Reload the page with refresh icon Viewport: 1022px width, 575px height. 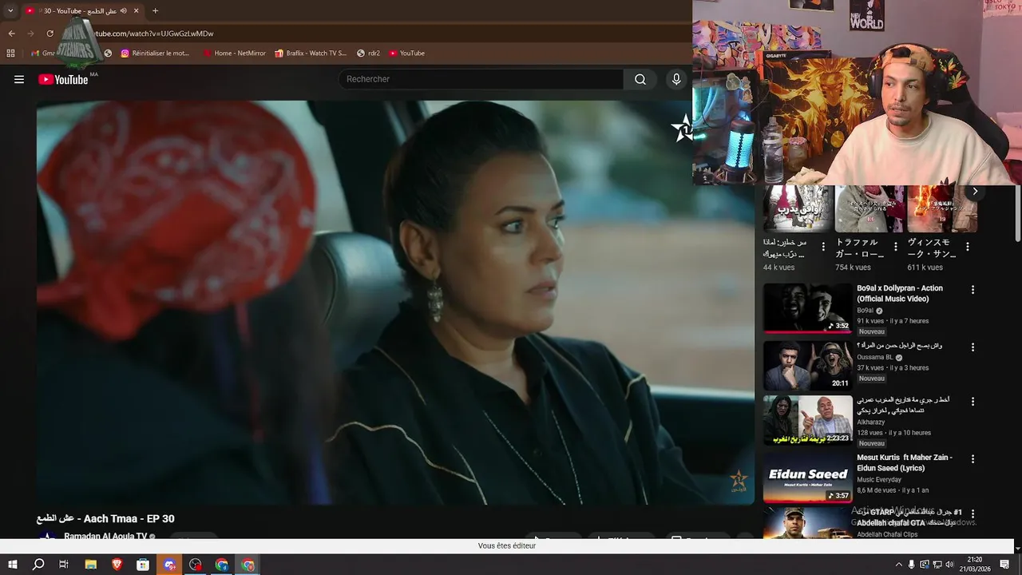(x=50, y=34)
